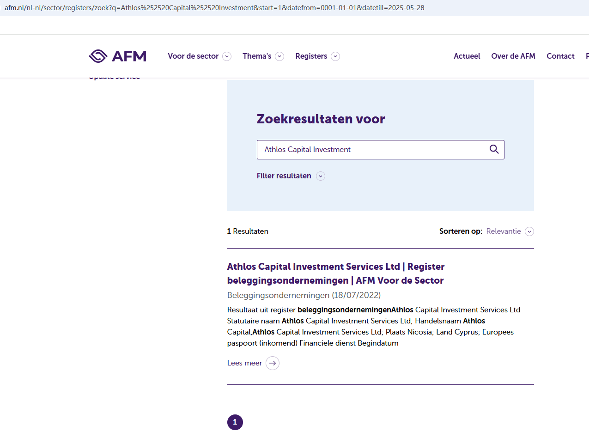
Task: Click the magnifying glass search icon
Action: pos(494,149)
